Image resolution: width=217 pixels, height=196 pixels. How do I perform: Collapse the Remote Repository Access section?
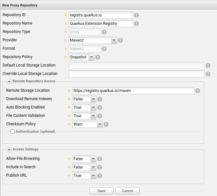(x=9, y=81)
